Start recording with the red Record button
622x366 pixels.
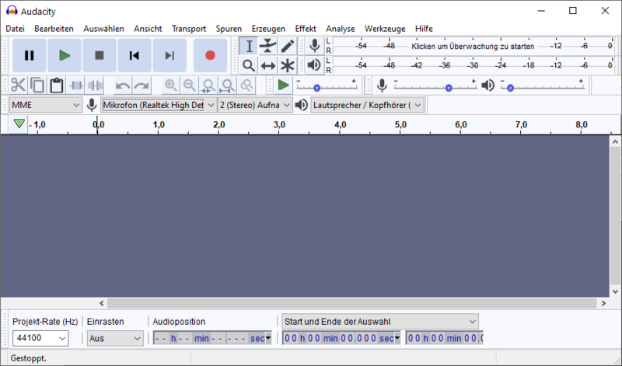pyautogui.click(x=210, y=55)
